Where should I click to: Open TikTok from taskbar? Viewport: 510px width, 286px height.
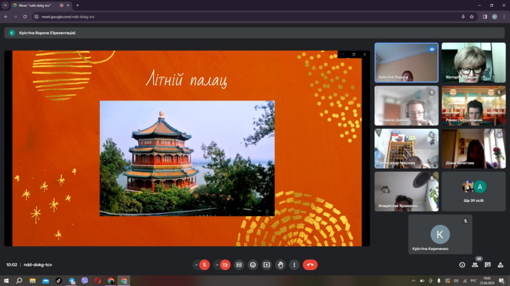pos(58,281)
